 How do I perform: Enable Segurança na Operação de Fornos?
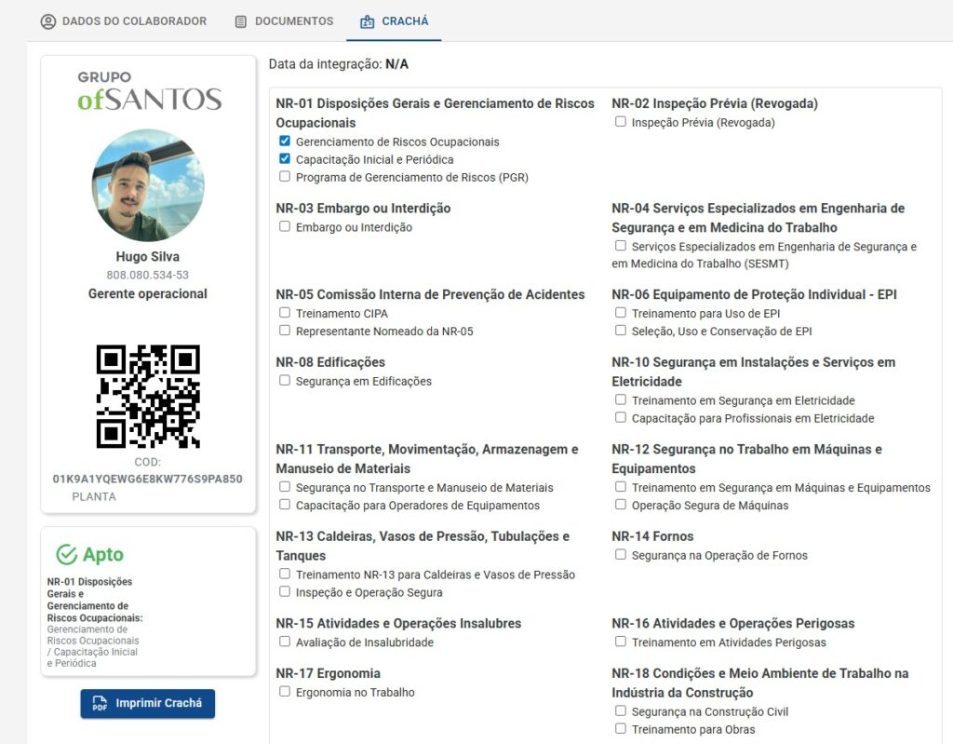621,555
